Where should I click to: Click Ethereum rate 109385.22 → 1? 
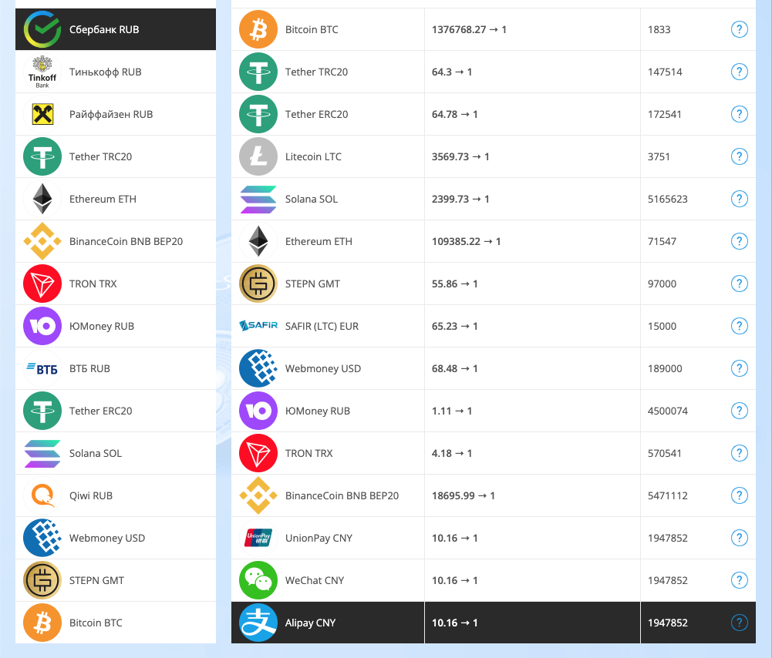(x=467, y=241)
